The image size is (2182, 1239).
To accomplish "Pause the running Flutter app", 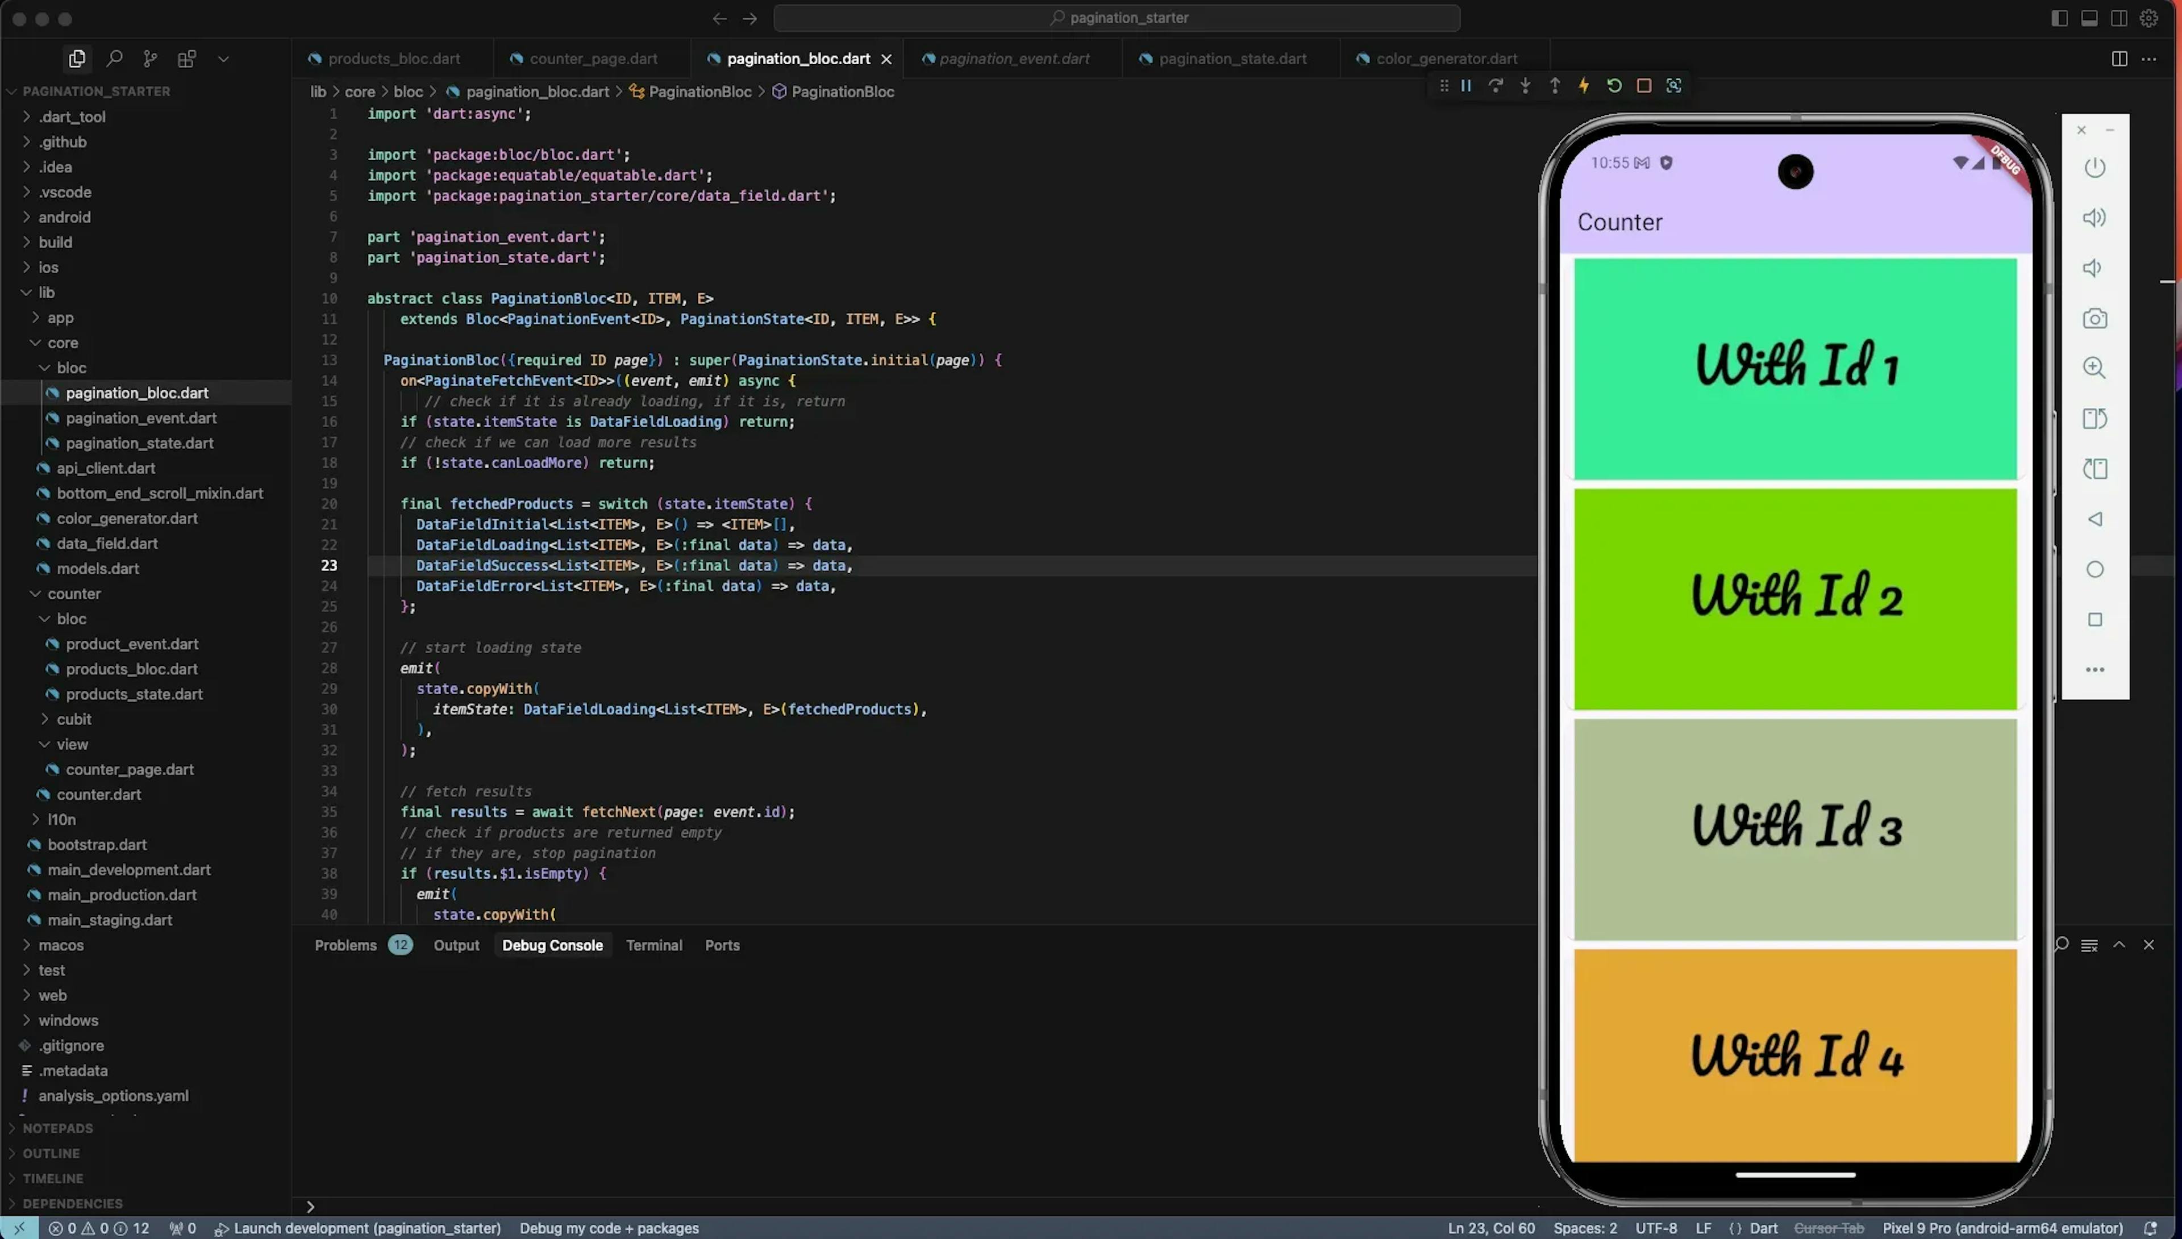I will pos(1465,85).
